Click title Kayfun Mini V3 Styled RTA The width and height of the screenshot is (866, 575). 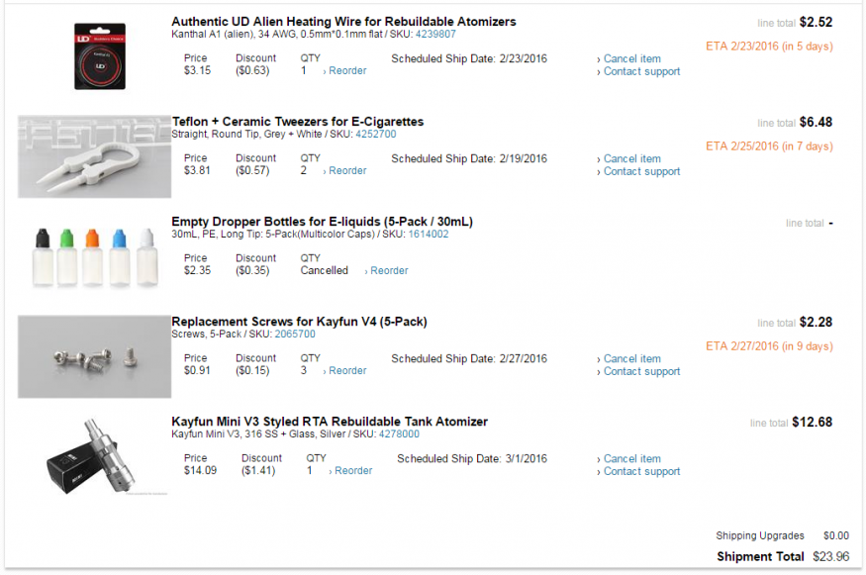coord(330,422)
